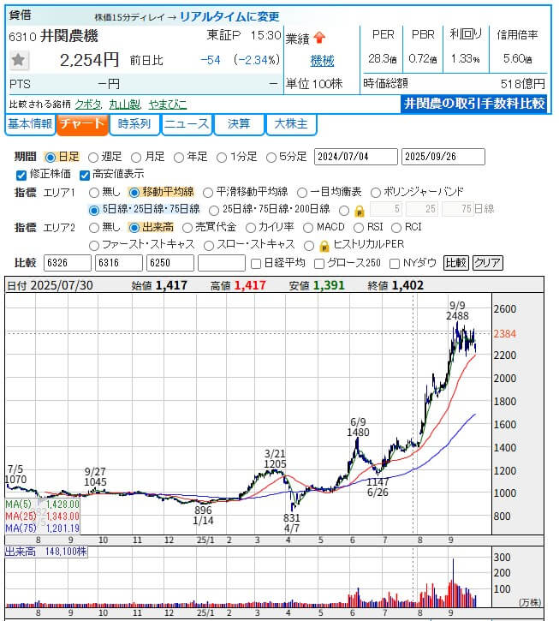Select 25日線・75日線・200日線 moving averages
The image size is (559, 621).
214,210
